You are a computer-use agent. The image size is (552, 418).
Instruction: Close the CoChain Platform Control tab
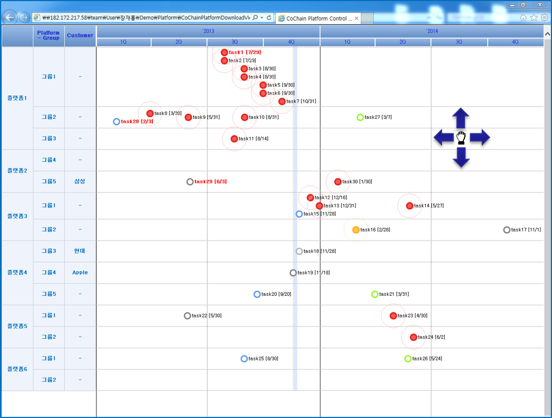(x=357, y=18)
